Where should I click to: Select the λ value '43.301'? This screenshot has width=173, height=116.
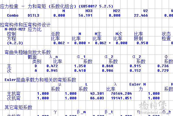pyautogui.click(x=97, y=94)
